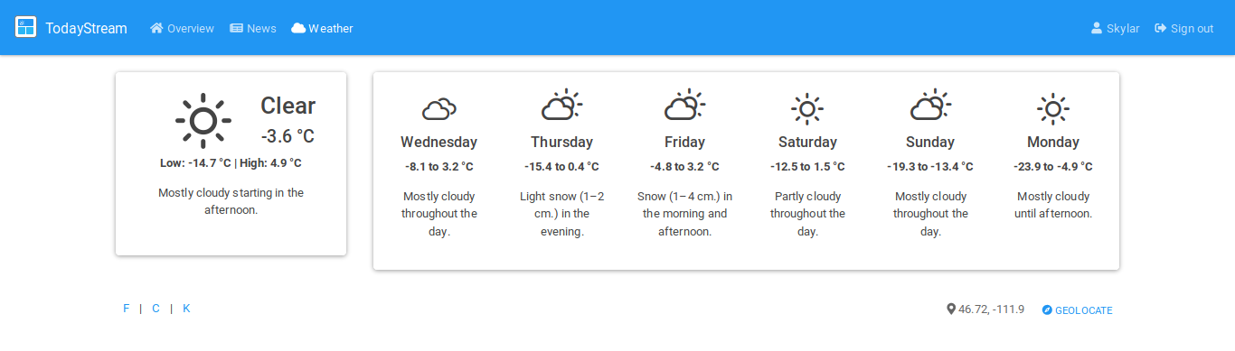
Task: Sign out of the account
Action: (1183, 28)
